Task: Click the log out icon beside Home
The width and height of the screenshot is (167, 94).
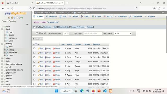Action: [x=12, y=17]
